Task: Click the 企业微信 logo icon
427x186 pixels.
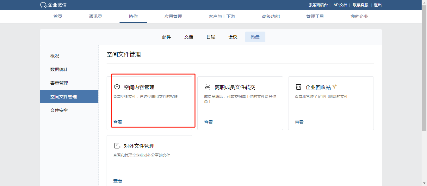Action: click(x=44, y=5)
